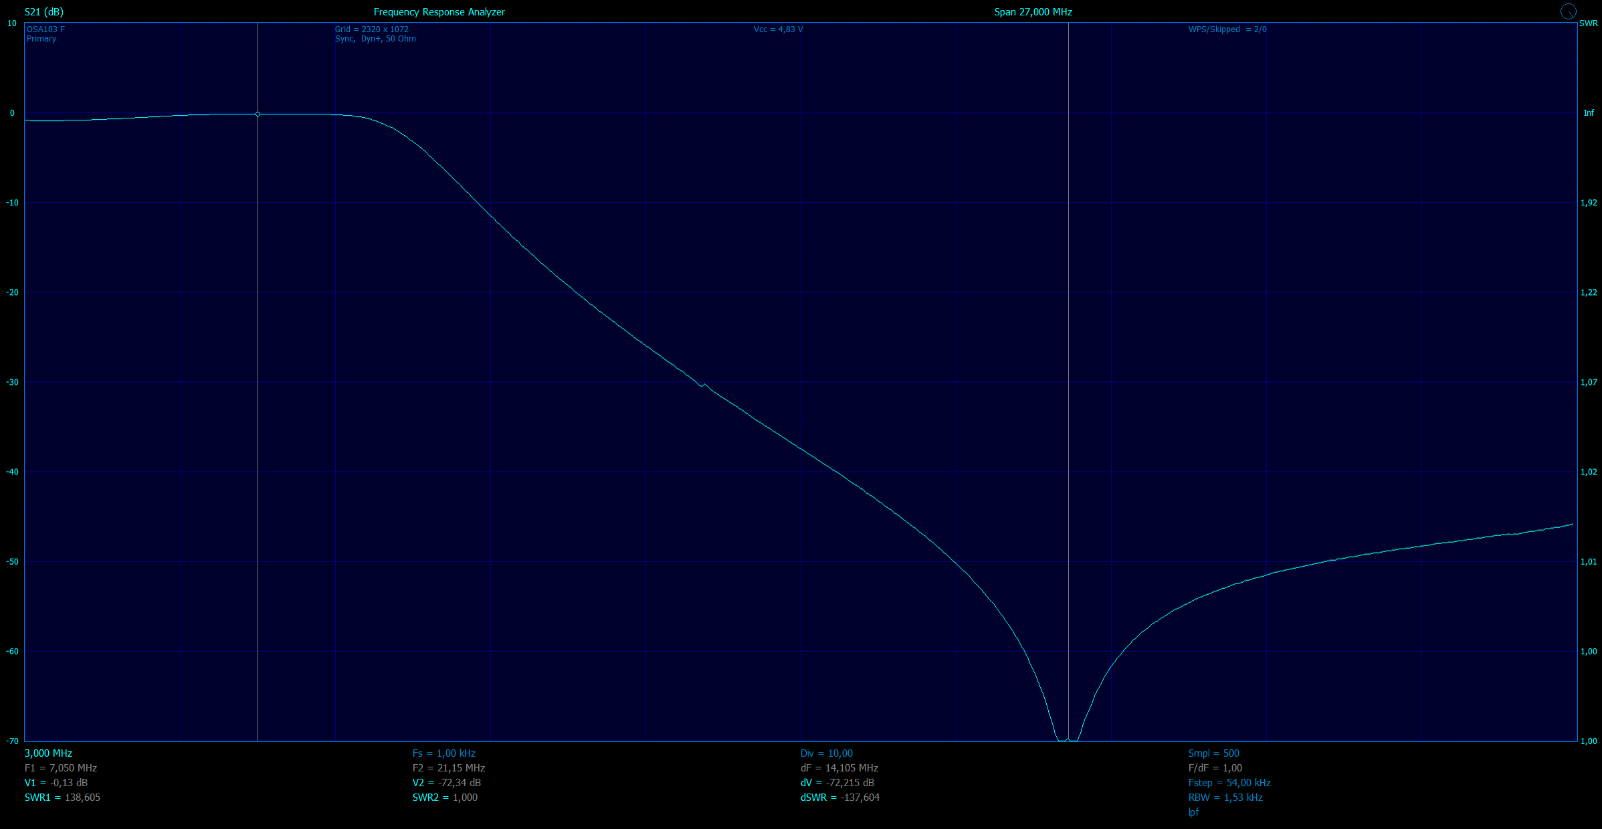This screenshot has width=1602, height=829.
Task: Click the Grid = 2320 x 1072 info text
Action: click(x=371, y=29)
